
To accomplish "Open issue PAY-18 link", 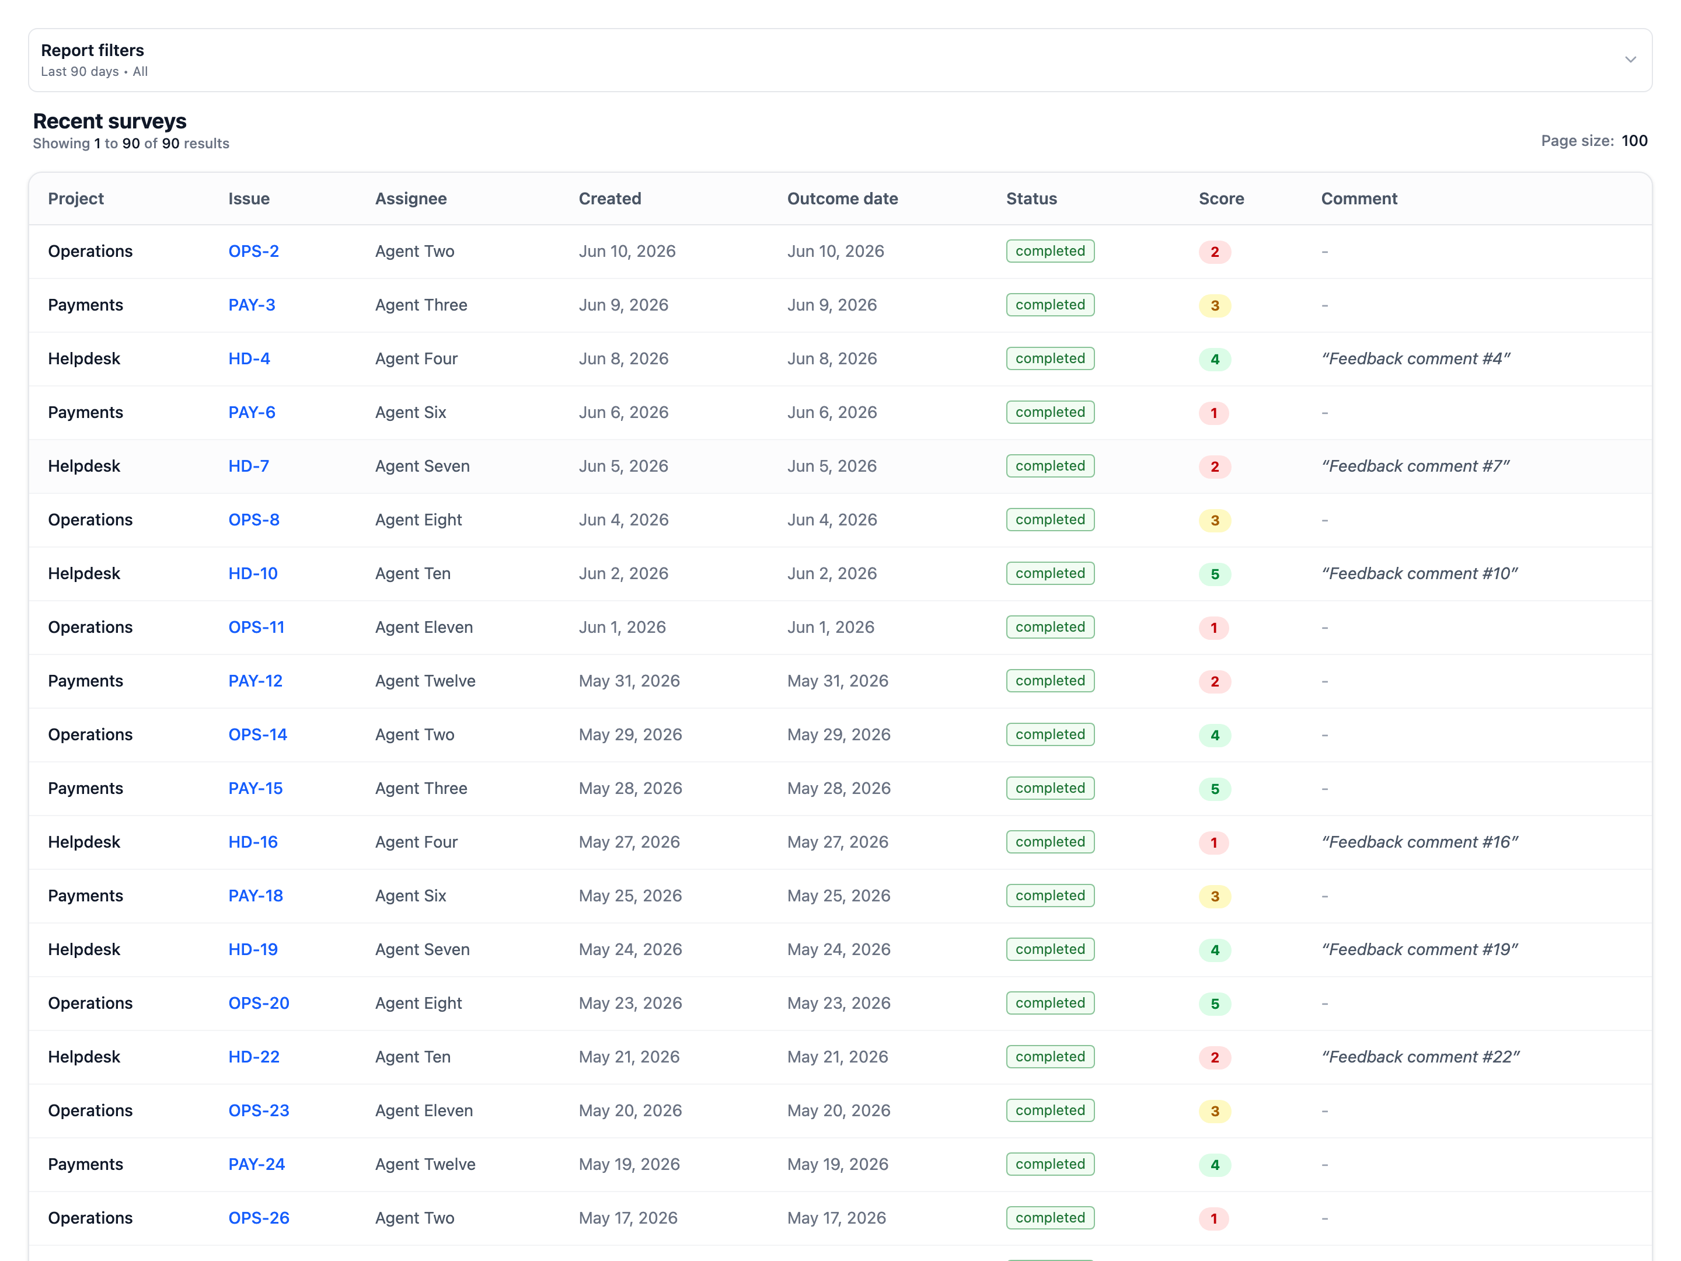I will point(255,896).
